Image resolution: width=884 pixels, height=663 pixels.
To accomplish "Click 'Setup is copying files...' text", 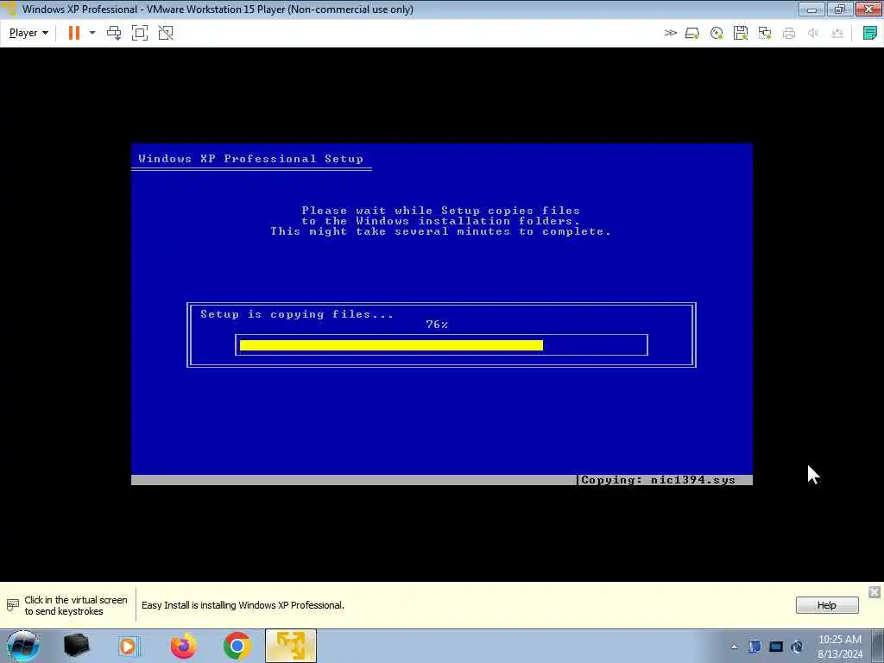I will (x=297, y=314).
